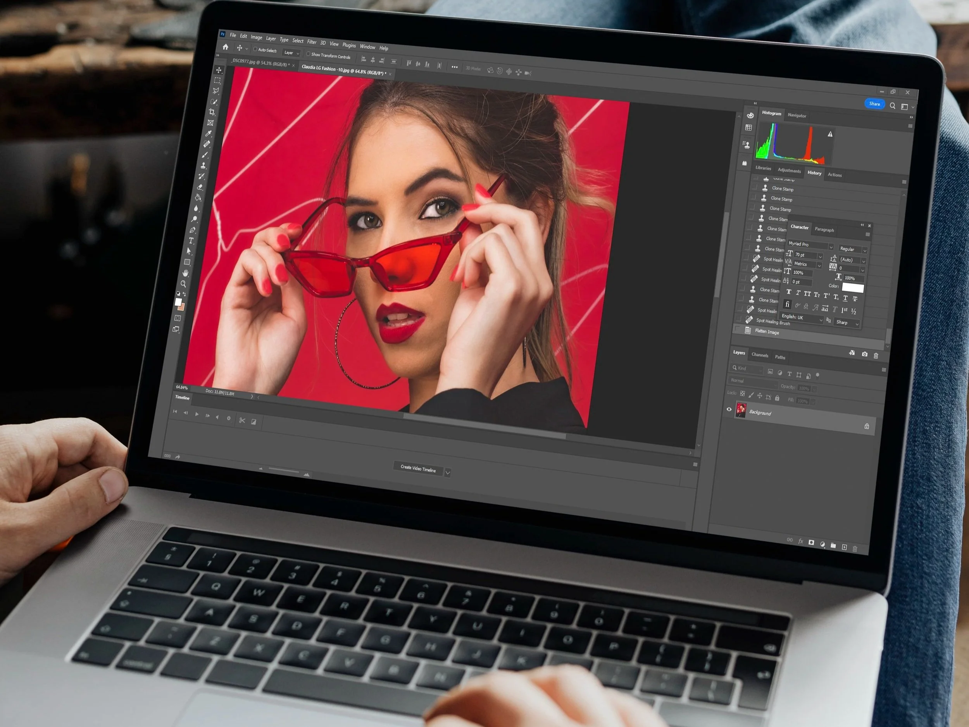Click the Character panel Color swatch
This screenshot has height=727, width=969.
(852, 287)
